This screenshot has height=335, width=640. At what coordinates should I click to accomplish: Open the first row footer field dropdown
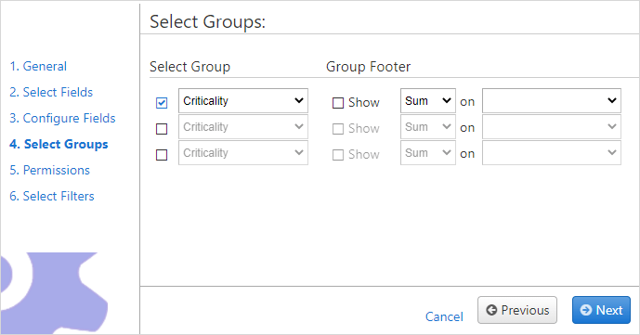pyautogui.click(x=552, y=100)
